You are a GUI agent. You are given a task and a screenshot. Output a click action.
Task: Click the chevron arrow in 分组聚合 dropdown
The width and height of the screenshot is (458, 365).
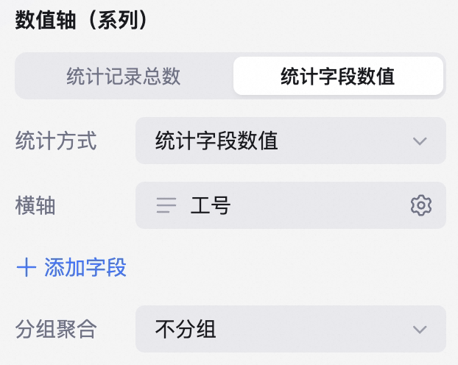coord(420,330)
